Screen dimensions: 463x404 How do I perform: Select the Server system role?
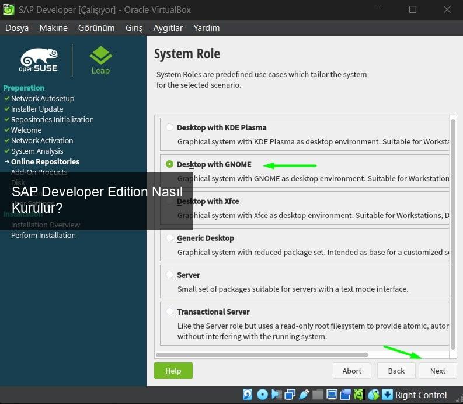(169, 275)
